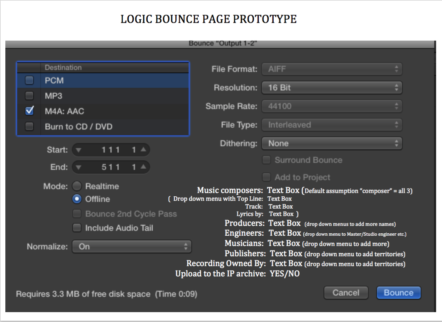
Task: Click the Musicians Text Box
Action: pyautogui.click(x=284, y=243)
